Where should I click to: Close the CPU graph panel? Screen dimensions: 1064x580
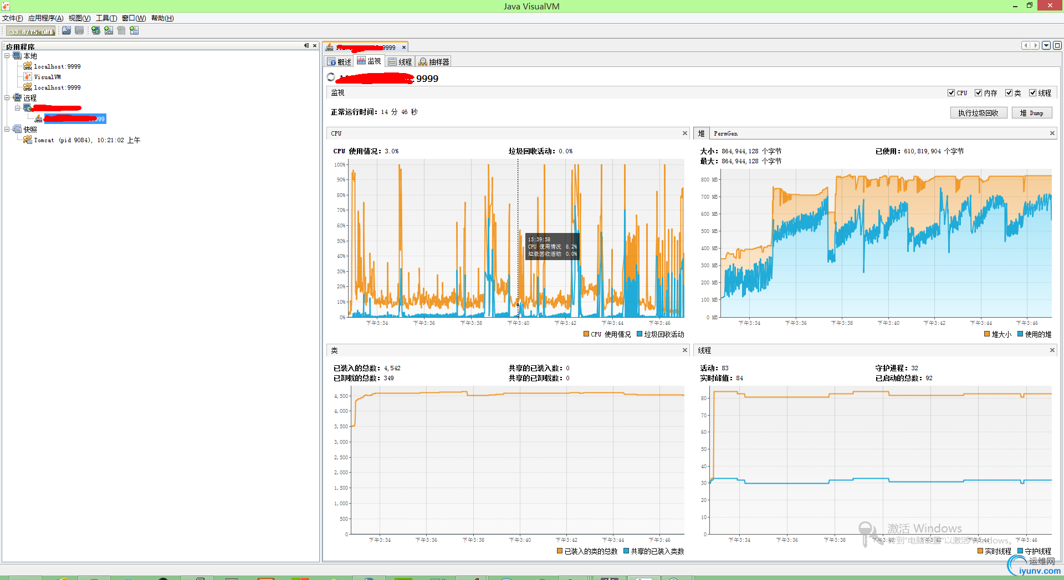pos(685,133)
